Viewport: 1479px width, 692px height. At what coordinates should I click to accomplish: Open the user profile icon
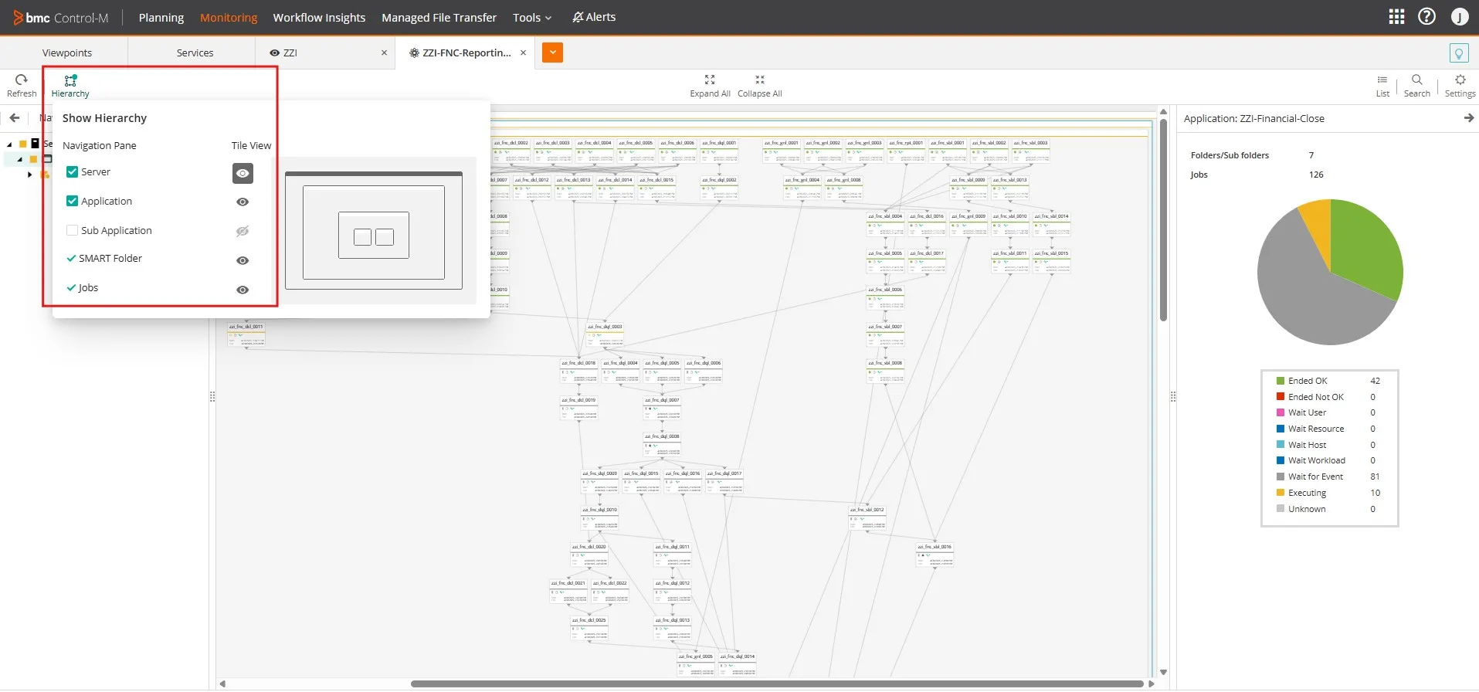[1460, 17]
